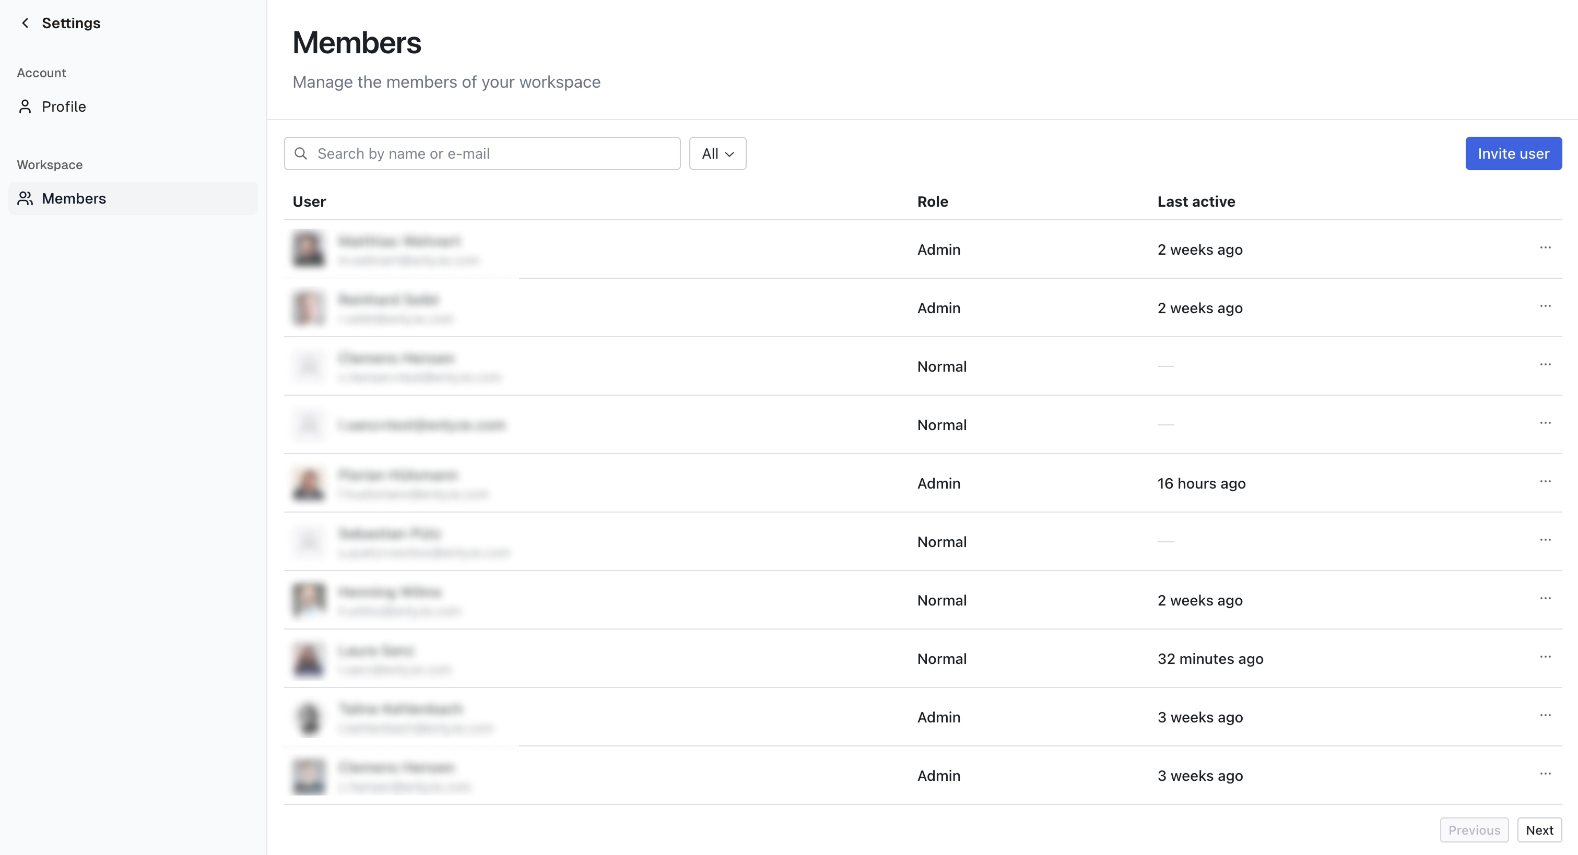Screen dimensions: 1578x855
Task: Click the back arrow beside Settings
Action: coord(25,22)
